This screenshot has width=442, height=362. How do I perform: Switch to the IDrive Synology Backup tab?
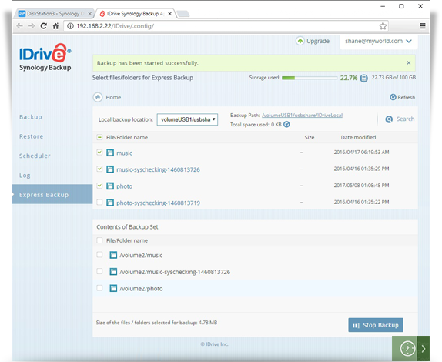(x=135, y=14)
